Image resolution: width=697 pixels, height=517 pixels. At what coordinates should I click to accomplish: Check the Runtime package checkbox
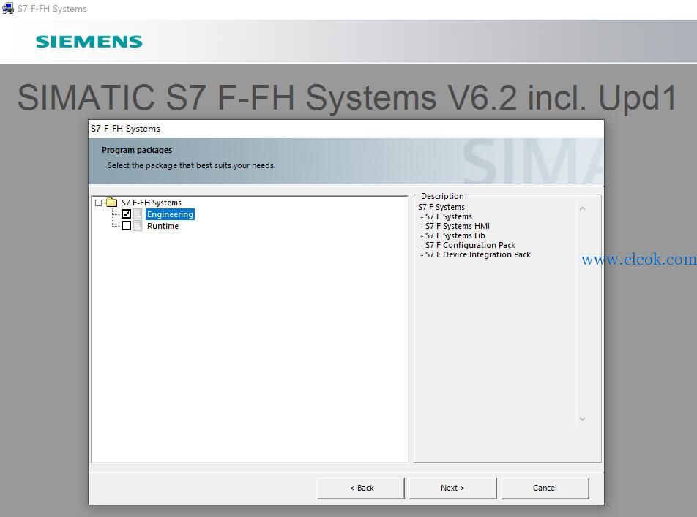[x=126, y=226]
